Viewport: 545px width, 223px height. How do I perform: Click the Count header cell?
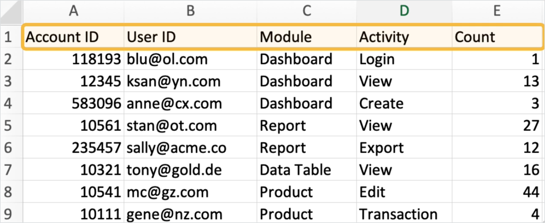[x=497, y=37]
